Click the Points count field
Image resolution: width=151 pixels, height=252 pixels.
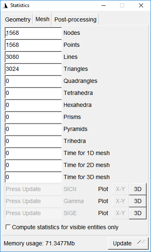click(33, 45)
